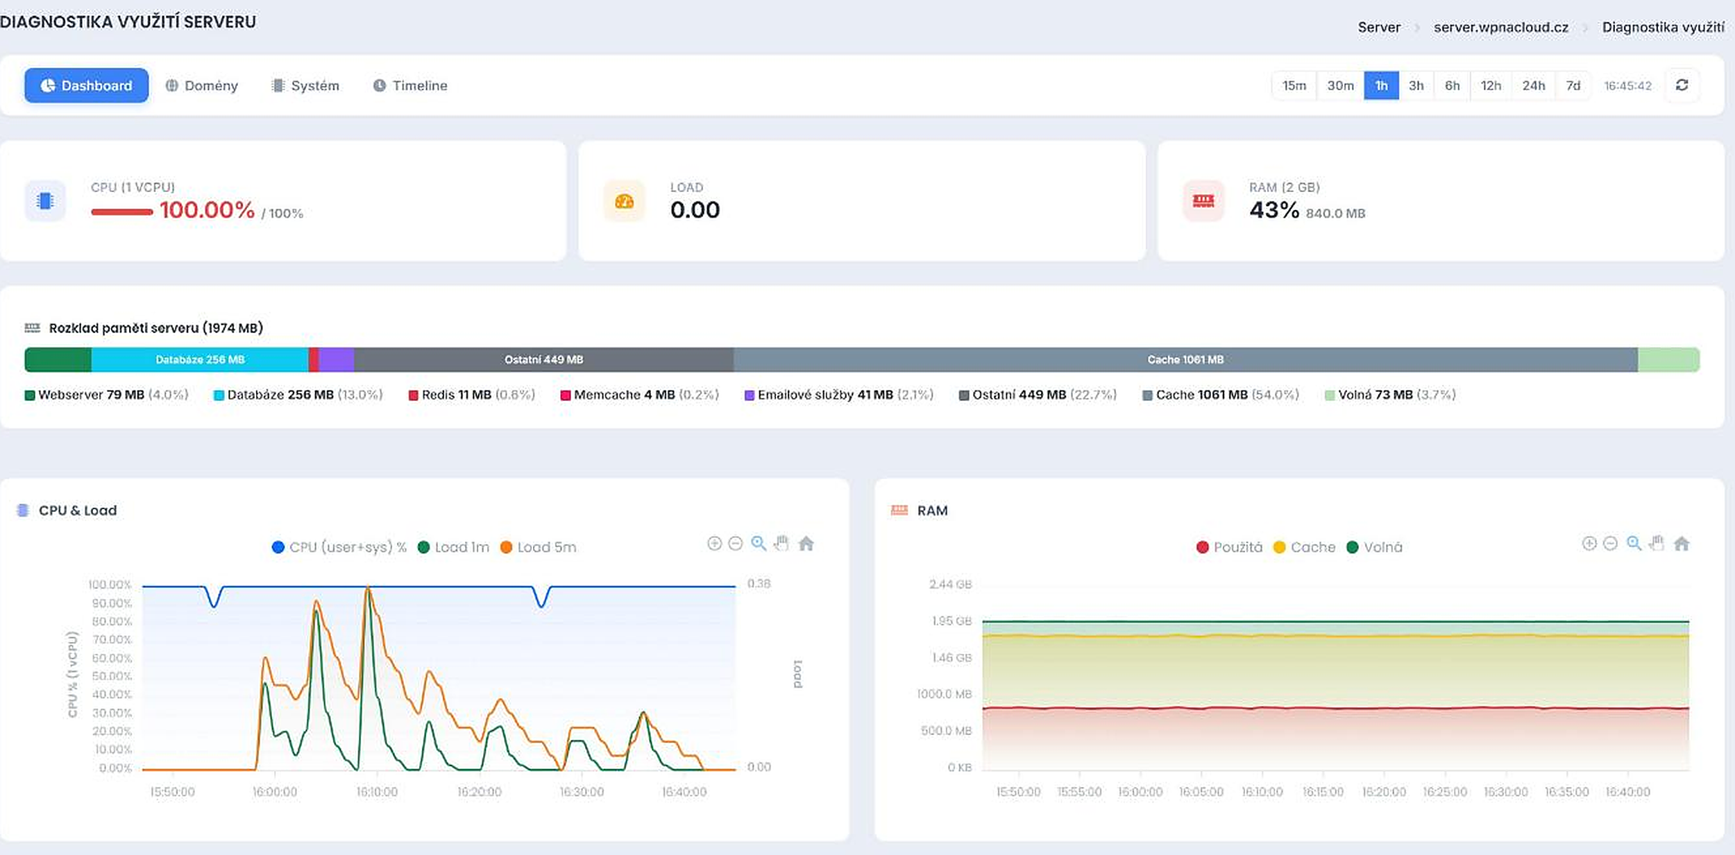
Task: Open the Timeline tab
Action: (410, 85)
